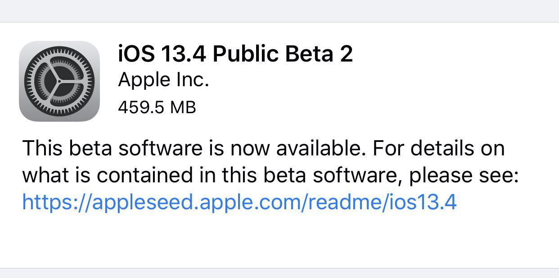Click the gray separator bar at the bottom
Screen dimensions: 559x278
coord(279,273)
